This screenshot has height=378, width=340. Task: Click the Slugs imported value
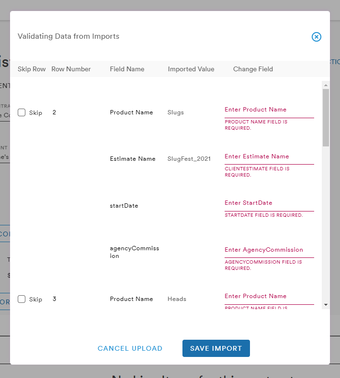[x=175, y=112]
